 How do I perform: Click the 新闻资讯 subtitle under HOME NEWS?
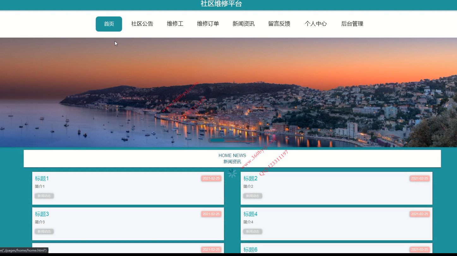232,162
